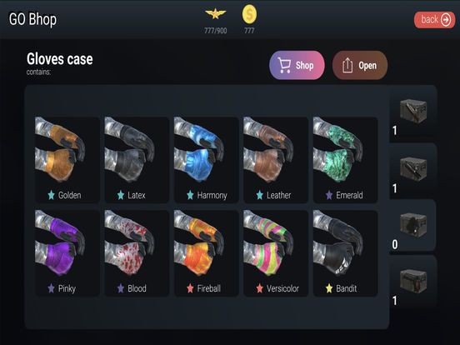Select the top case icon in sidebar
This screenshot has height=345, width=460.
point(413,112)
